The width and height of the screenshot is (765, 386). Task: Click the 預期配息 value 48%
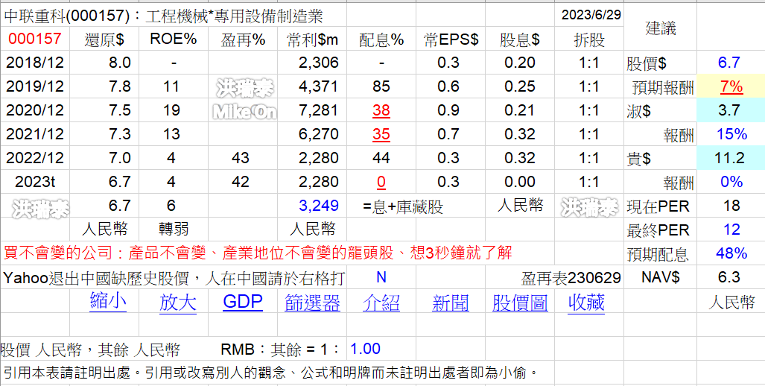point(731,253)
